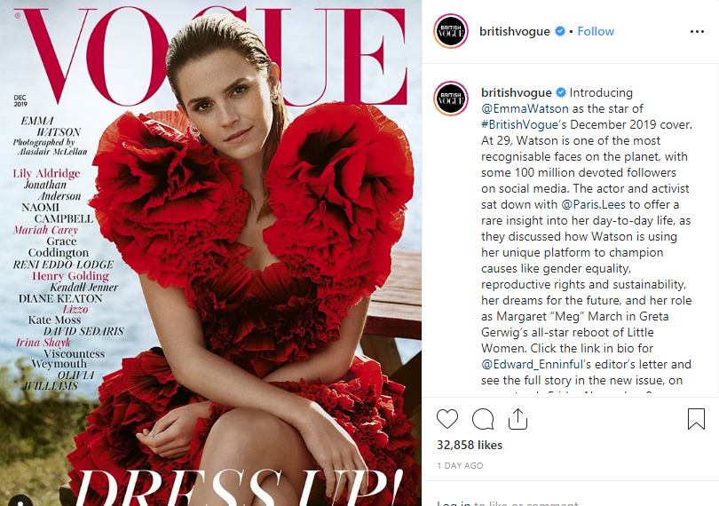
Task: Click the tagged people icon on photo corner
Action: 19,502
